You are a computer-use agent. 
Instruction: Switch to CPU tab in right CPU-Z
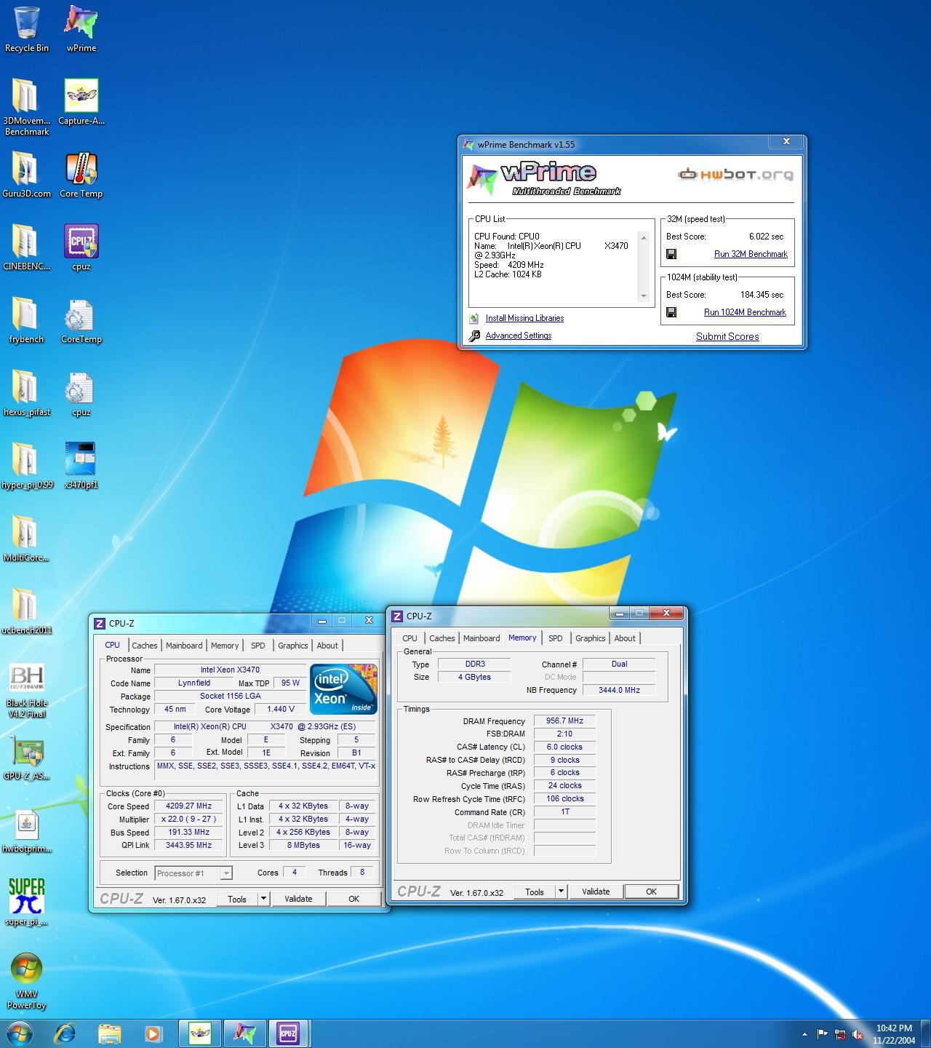point(410,638)
